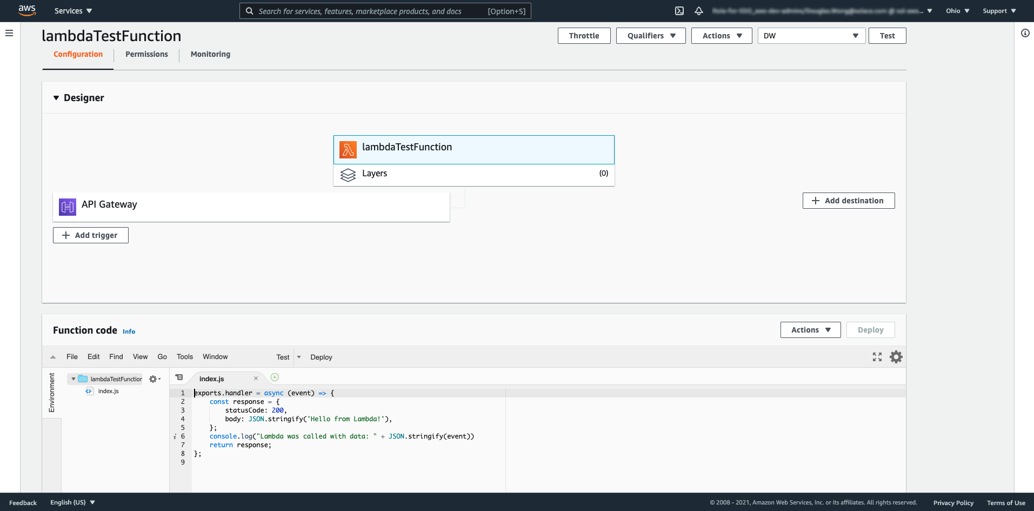Collapse the lambdaTestFunction folder tree
This screenshot has width=1034, height=511.
[74, 379]
